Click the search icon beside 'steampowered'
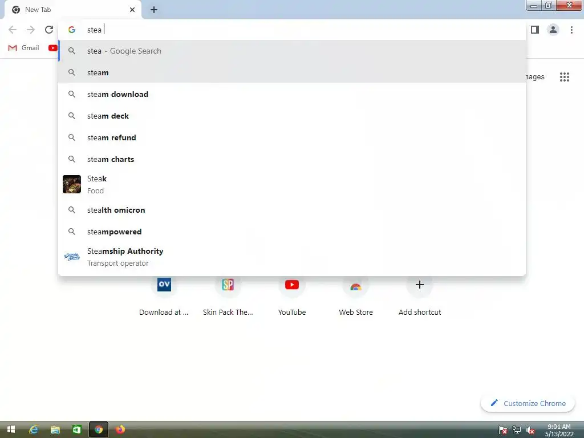Image resolution: width=584 pixels, height=438 pixels. (x=72, y=232)
